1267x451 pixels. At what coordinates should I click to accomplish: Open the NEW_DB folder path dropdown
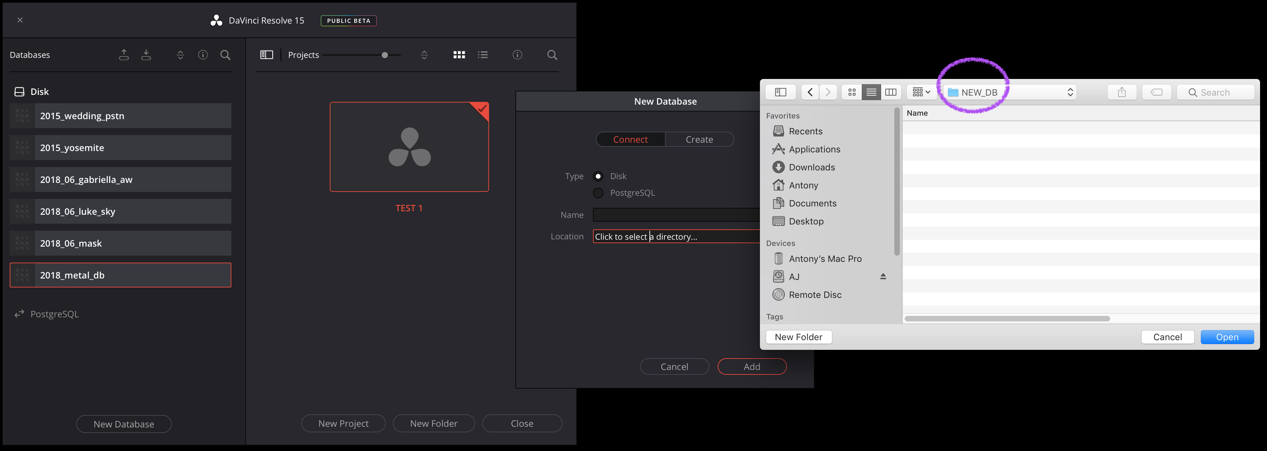point(1010,92)
